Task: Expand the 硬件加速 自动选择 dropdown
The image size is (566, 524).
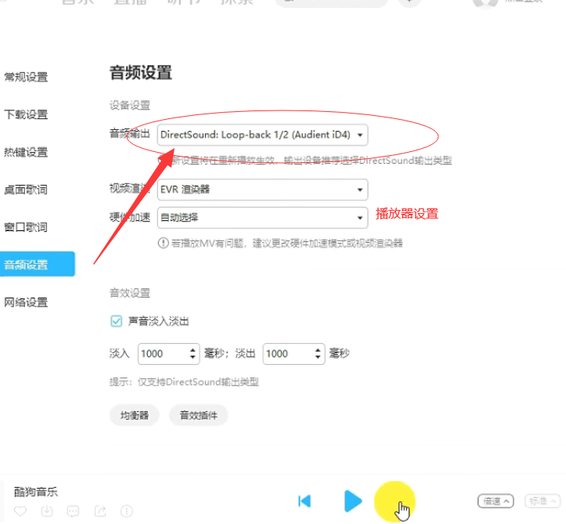Action: coord(262,218)
